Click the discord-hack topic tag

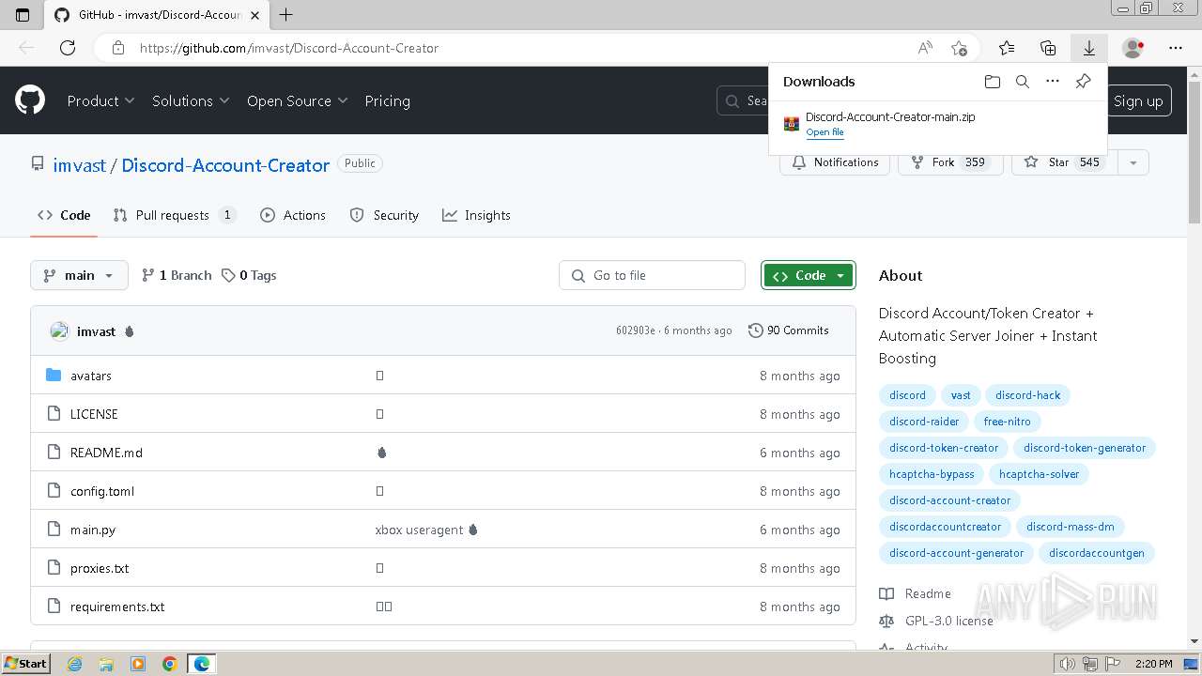pyautogui.click(x=1027, y=395)
